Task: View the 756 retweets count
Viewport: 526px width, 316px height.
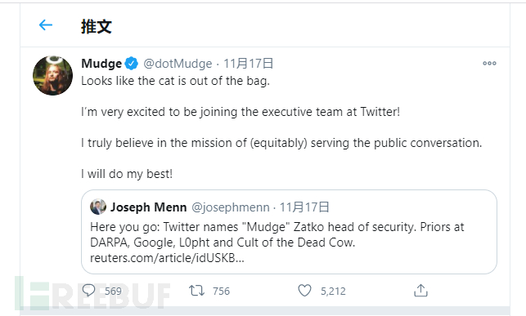Action: tap(222, 291)
